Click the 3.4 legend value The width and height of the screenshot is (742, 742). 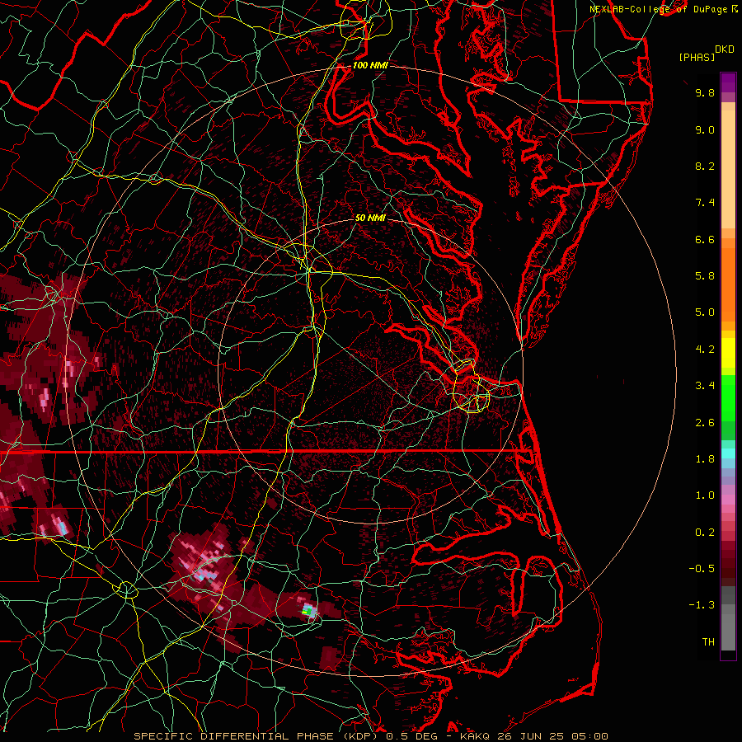tap(705, 386)
